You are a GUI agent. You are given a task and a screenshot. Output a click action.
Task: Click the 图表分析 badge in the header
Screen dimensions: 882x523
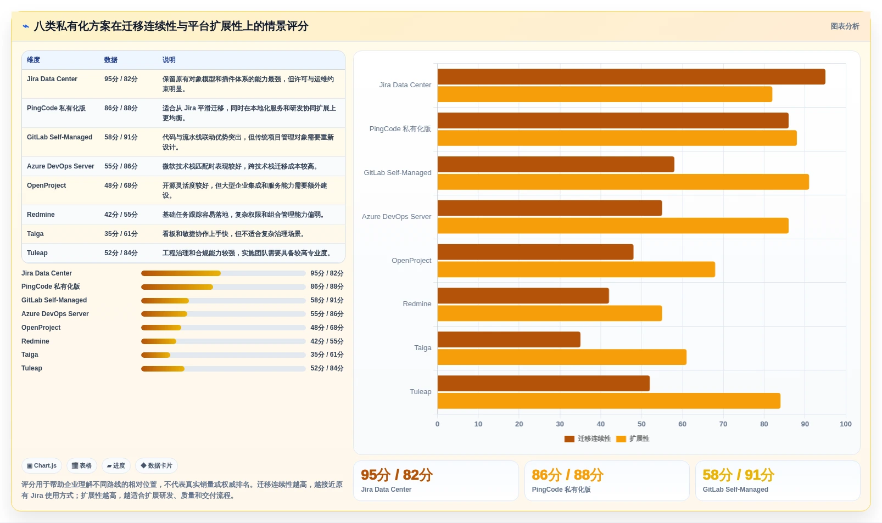845,26
